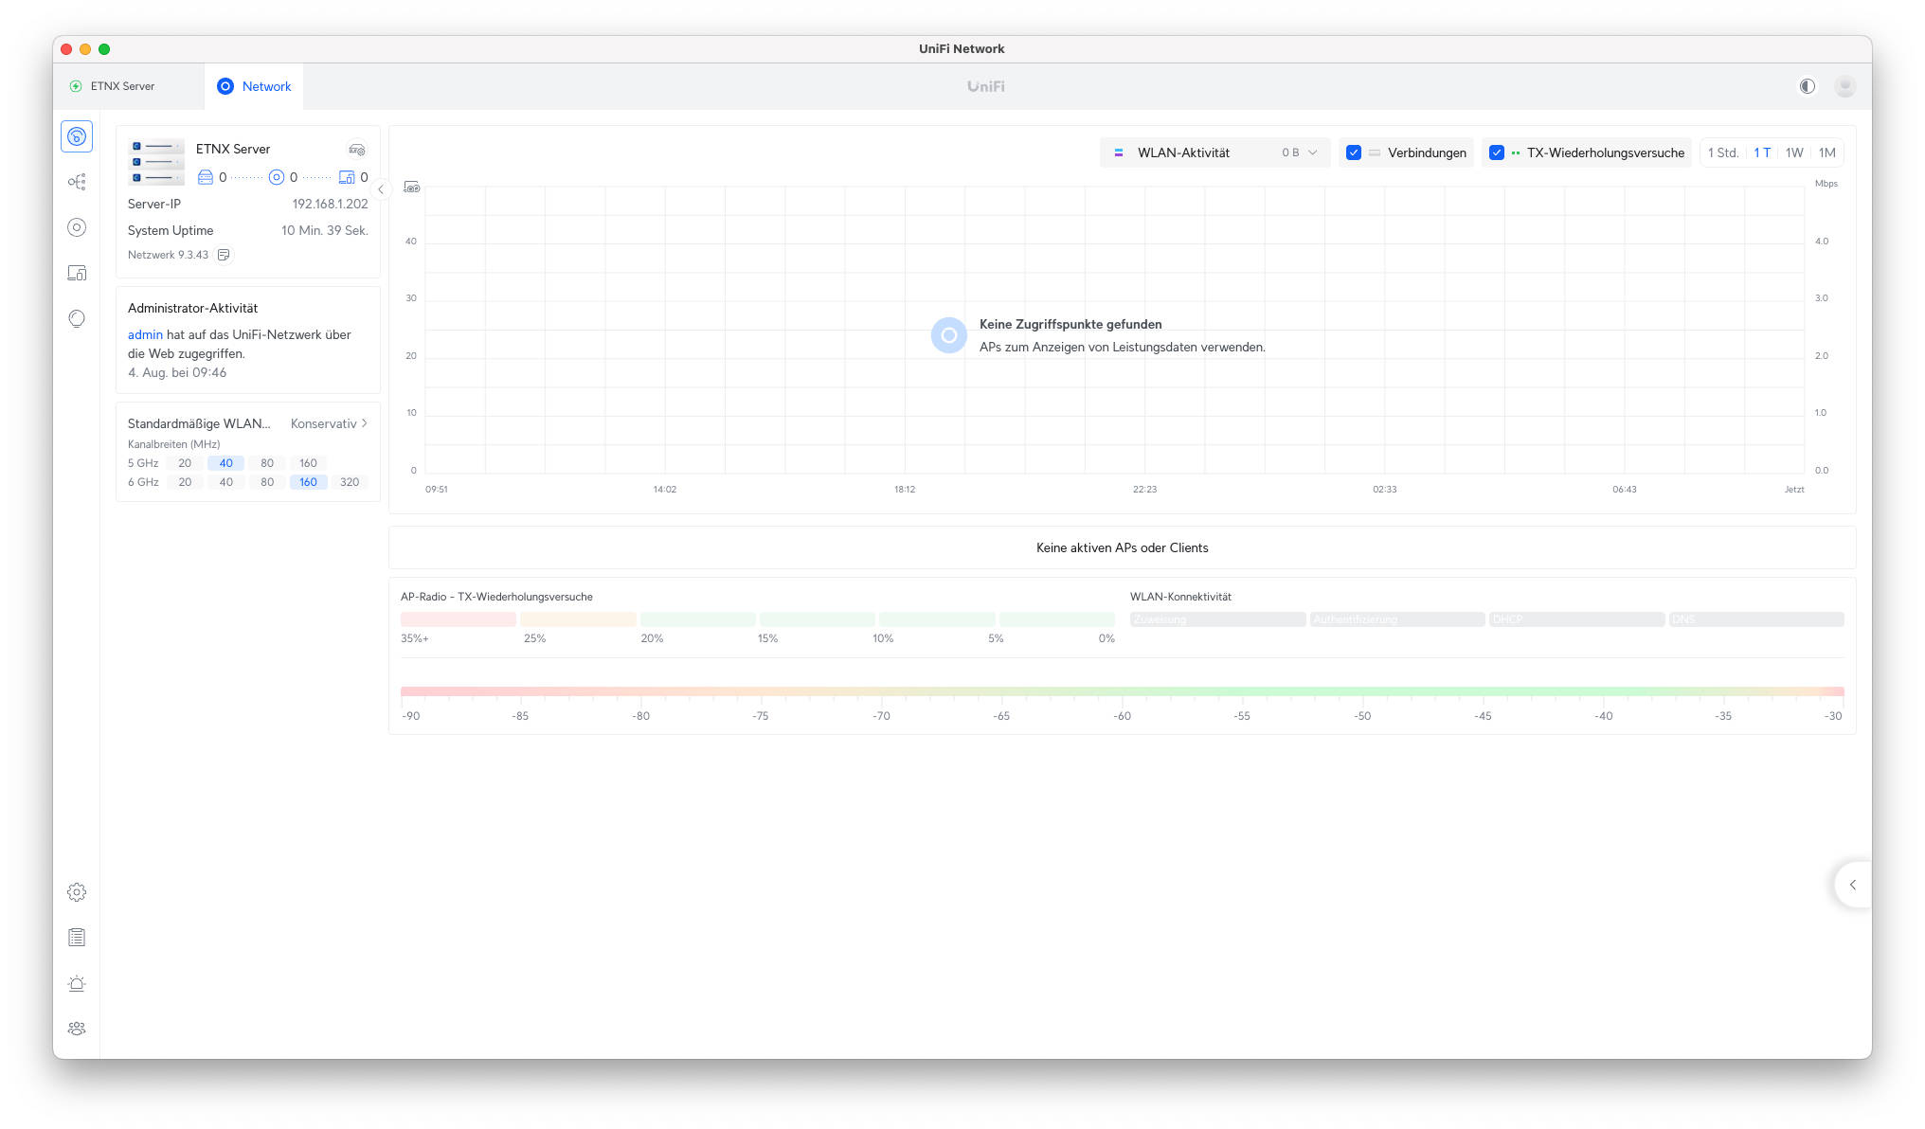Click the green ETNX Server tab icon

(76, 86)
